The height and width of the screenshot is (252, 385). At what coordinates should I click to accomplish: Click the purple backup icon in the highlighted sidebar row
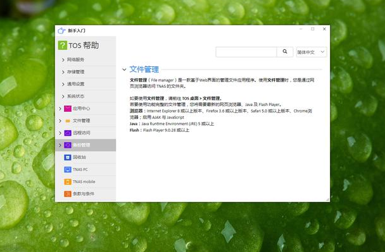[x=68, y=145]
